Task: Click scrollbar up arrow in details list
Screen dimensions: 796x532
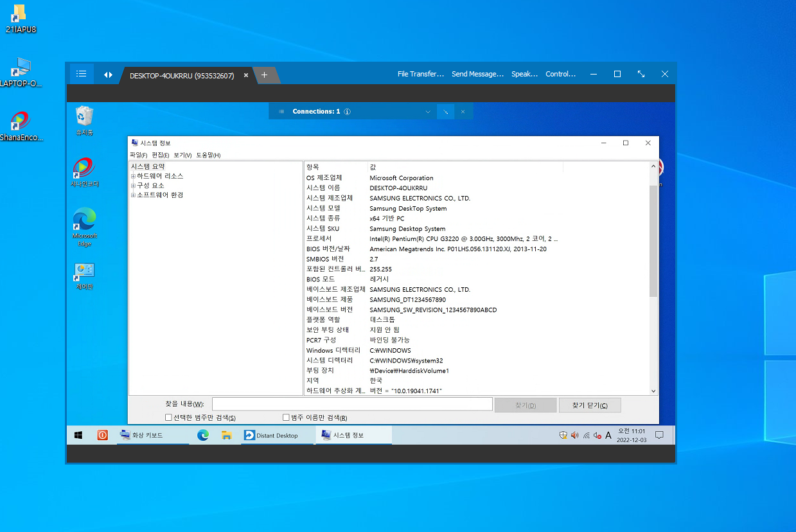Action: [x=653, y=166]
